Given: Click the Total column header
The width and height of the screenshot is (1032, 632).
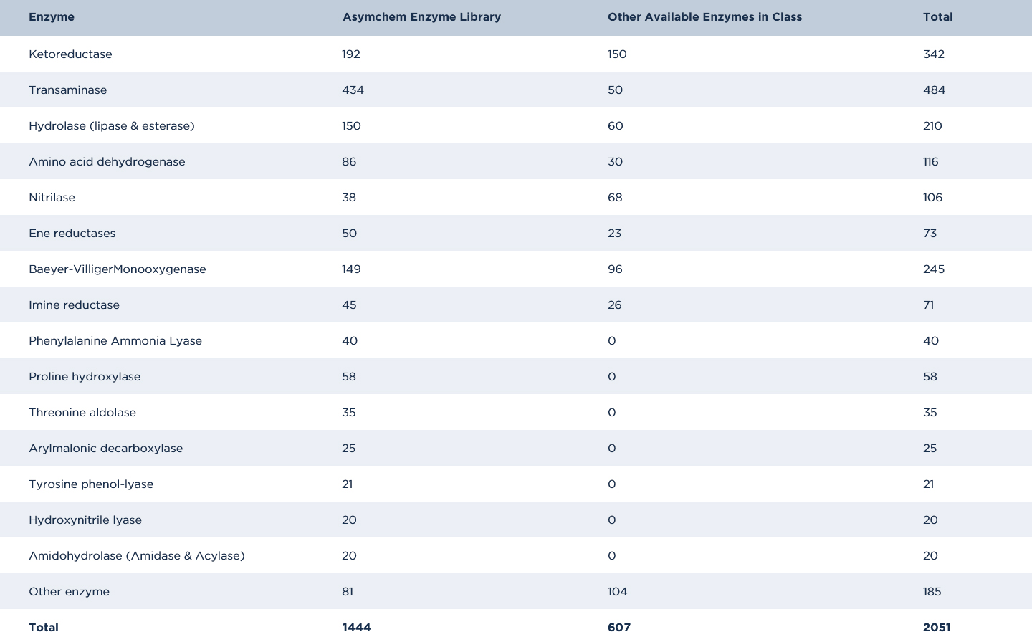Looking at the screenshot, I should tap(937, 17).
